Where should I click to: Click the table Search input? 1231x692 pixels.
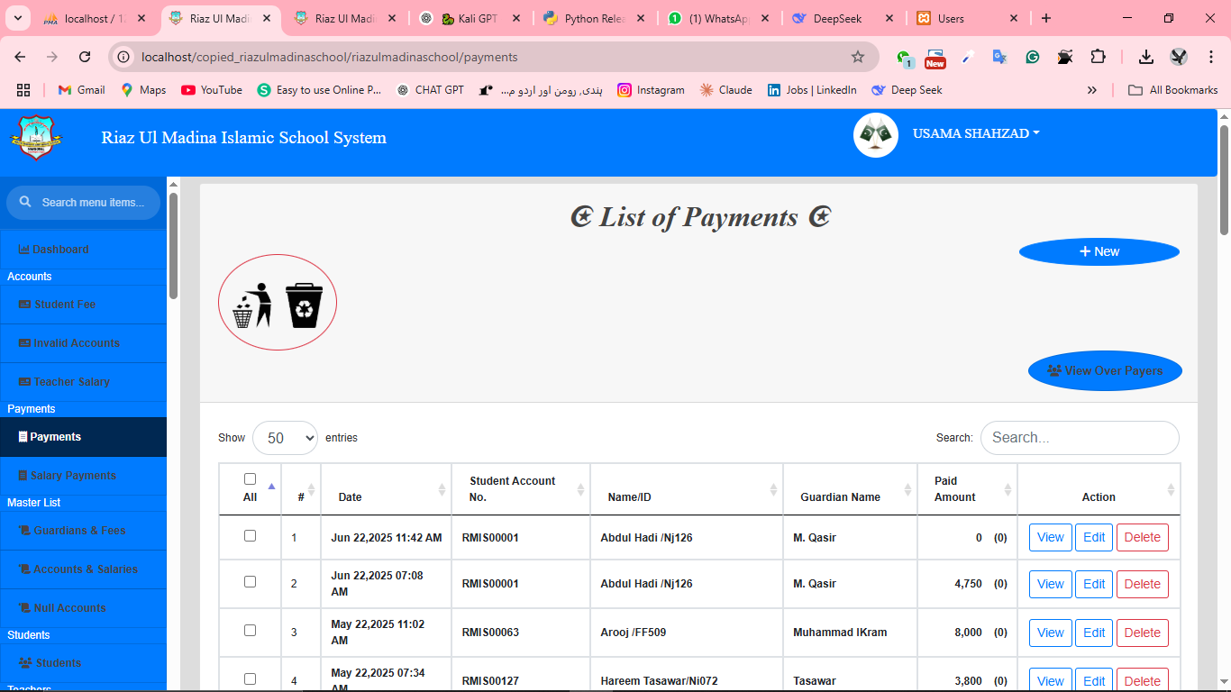pyautogui.click(x=1080, y=438)
